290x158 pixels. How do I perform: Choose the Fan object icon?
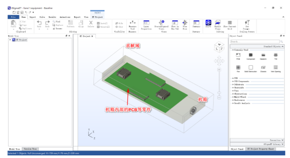click(x=238, y=67)
